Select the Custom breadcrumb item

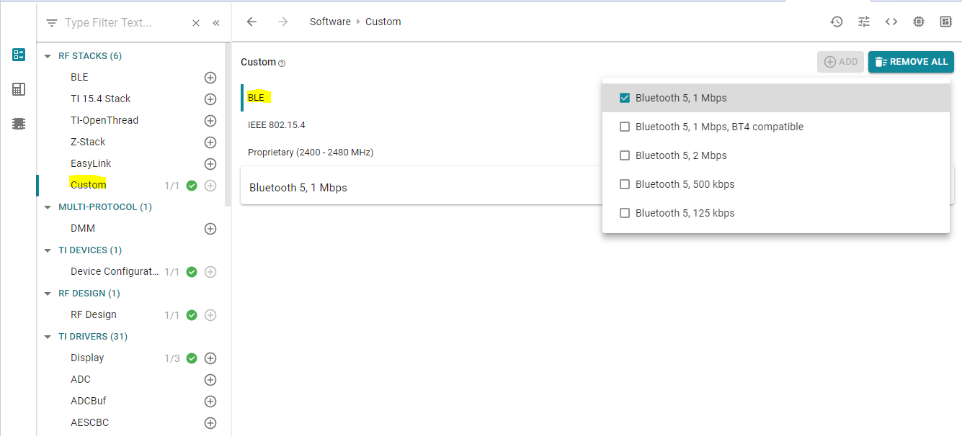383,21
